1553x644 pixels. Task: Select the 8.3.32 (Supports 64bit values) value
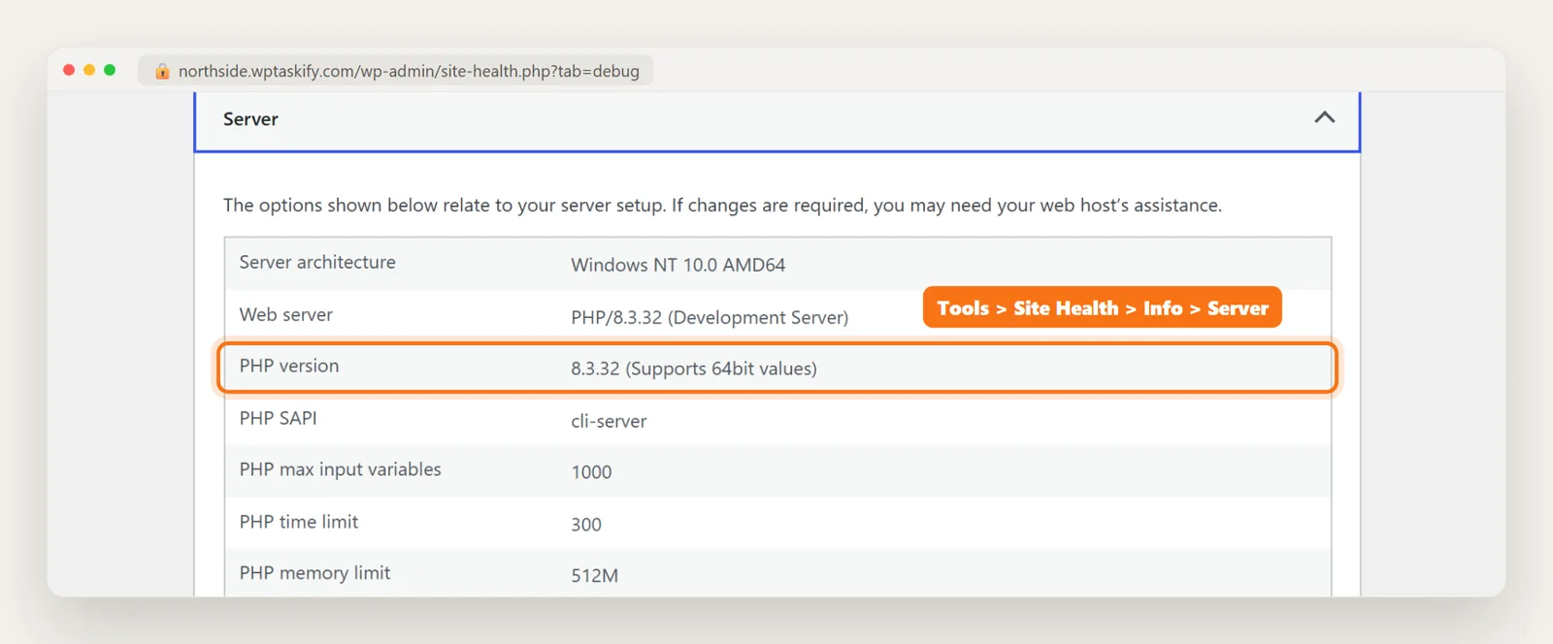coord(694,369)
